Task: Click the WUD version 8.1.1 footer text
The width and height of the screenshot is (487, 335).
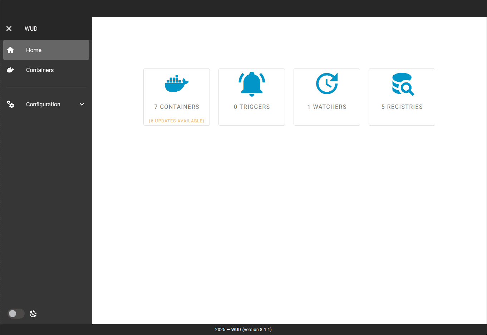Action: tap(243, 329)
